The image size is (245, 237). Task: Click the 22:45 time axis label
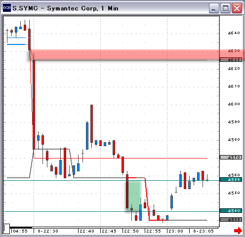point(109,231)
